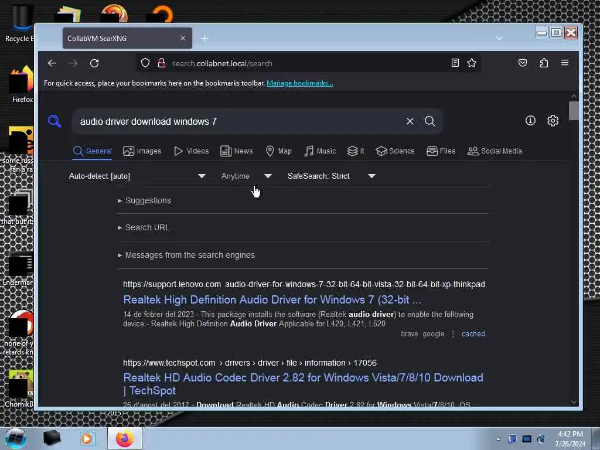
Task: Close the CollabVM SearXNG tab
Action: point(183,38)
